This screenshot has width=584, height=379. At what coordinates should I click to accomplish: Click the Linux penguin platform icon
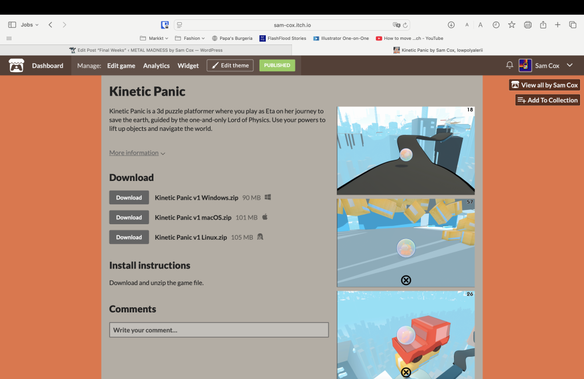[x=260, y=237]
